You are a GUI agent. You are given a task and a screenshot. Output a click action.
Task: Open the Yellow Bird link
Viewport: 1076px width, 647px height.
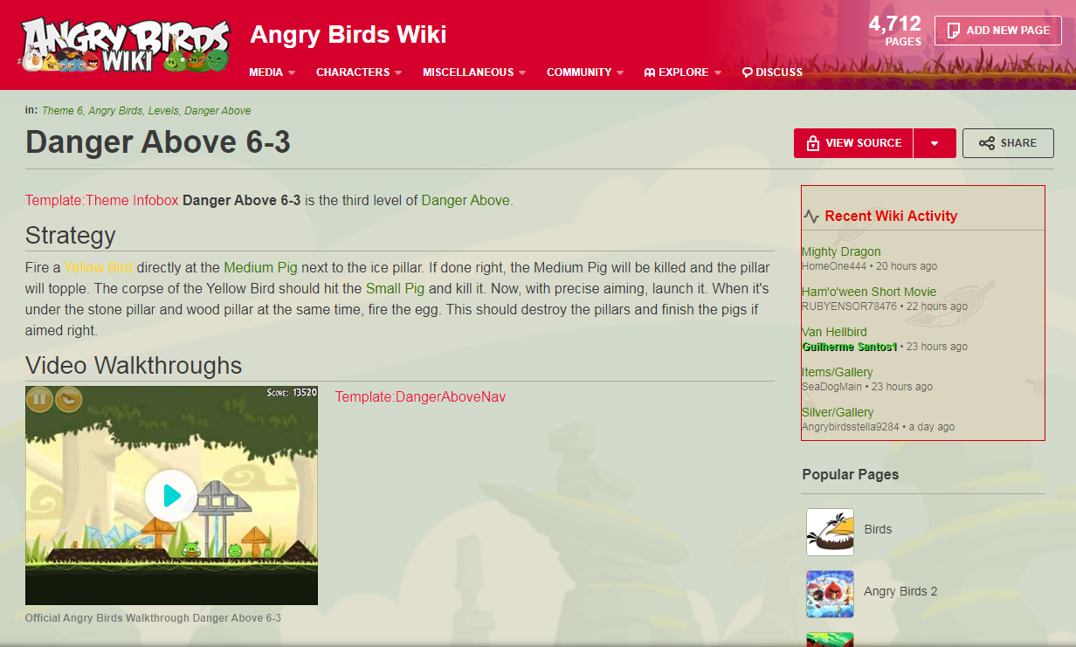tap(98, 267)
